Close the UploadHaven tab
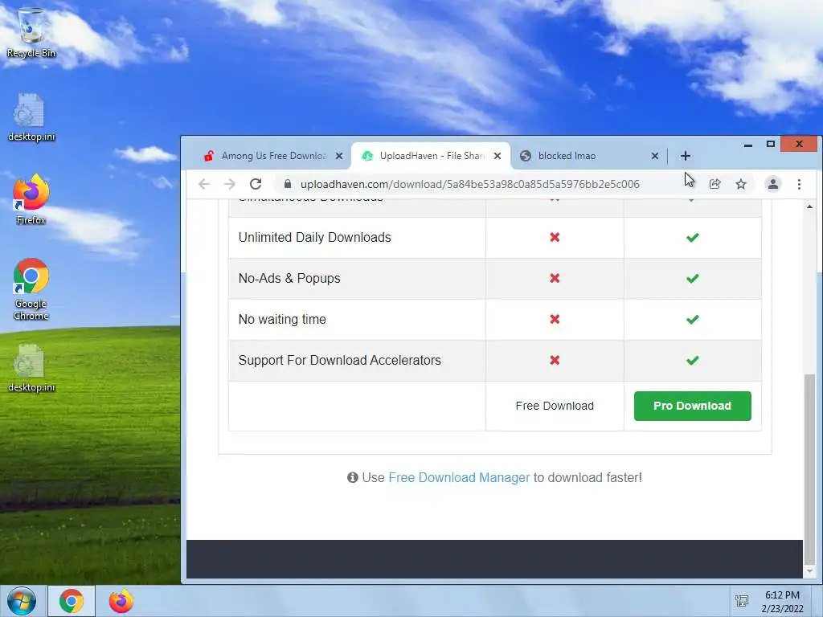Viewport: 823px width, 617px height. coord(497,156)
